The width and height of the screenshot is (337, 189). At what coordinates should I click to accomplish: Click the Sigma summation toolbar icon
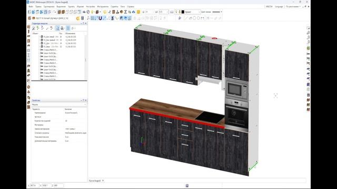125,12
